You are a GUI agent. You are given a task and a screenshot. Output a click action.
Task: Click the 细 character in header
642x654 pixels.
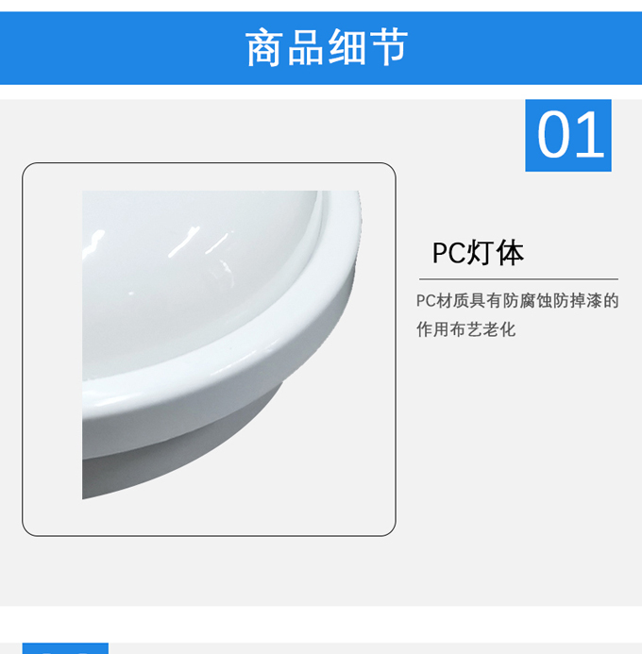347,47
